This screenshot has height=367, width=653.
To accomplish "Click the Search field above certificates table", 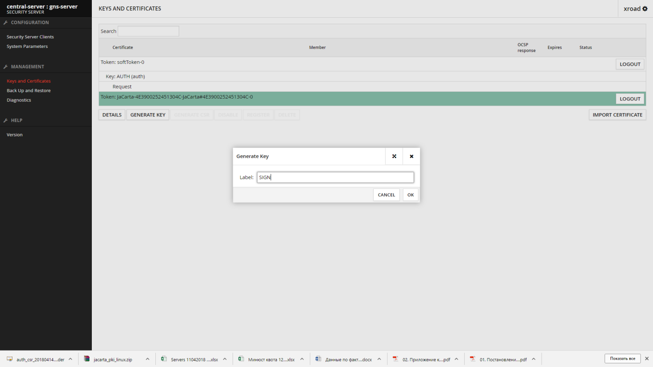I will (148, 31).
